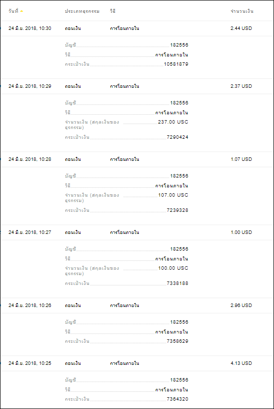Click the 100.00 USC amount value
The image size is (274, 409).
pyautogui.click(x=173, y=268)
